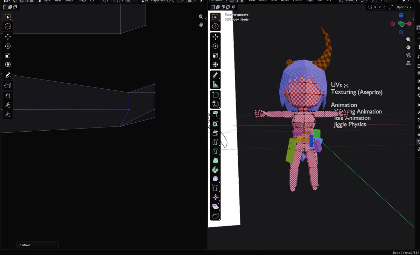Activate the Scale tool in 3D viewport

tap(215, 55)
